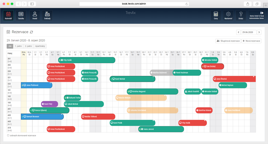Viewport: 268px width, 144px height.
Task: Open Jana Plošinová blue reservation
Action: pos(37,85)
